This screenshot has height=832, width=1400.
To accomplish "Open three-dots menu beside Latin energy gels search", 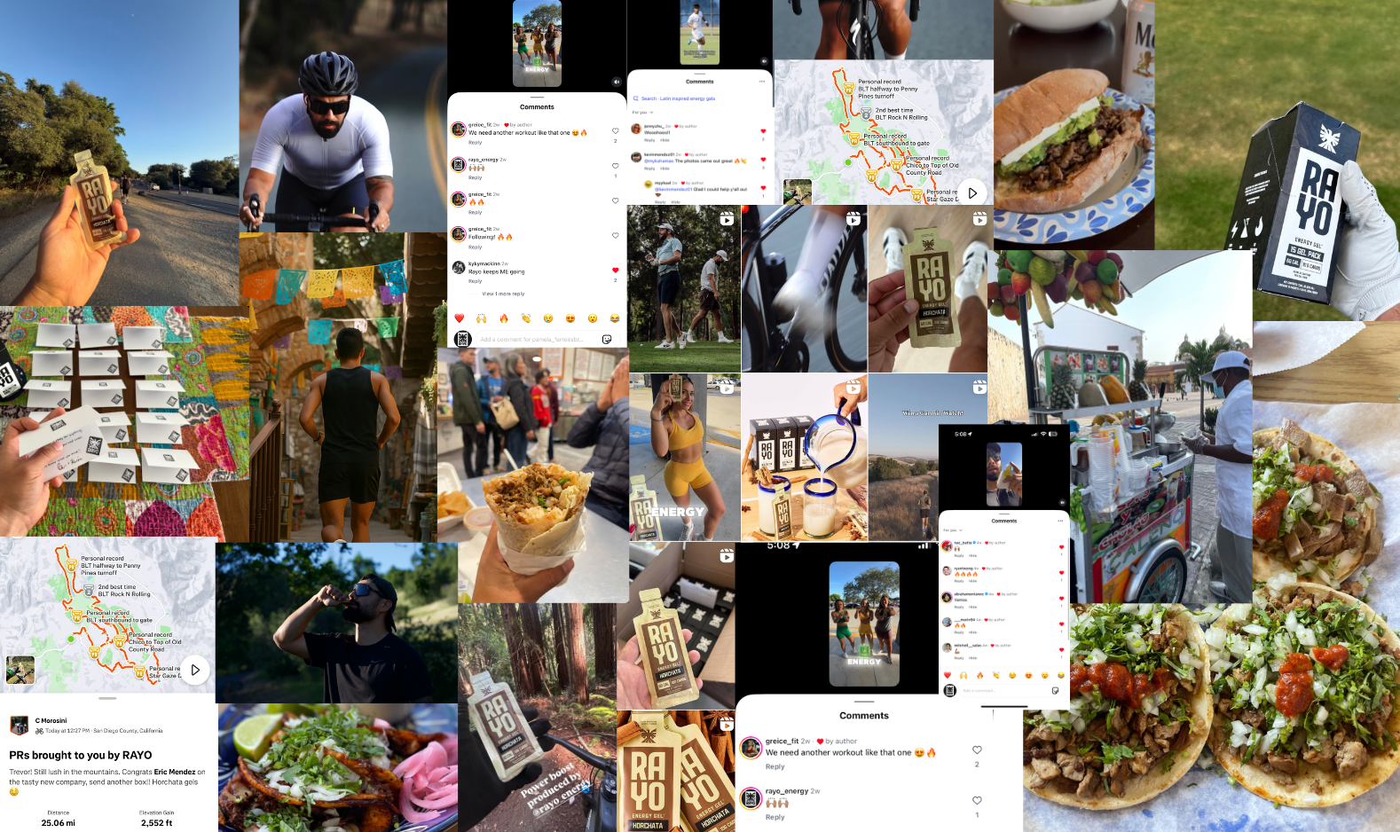I will 762,82.
